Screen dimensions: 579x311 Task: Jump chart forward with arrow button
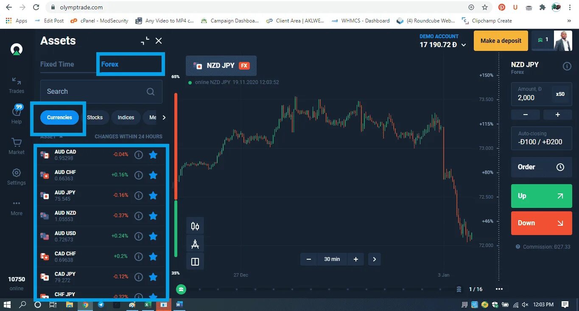click(x=374, y=259)
